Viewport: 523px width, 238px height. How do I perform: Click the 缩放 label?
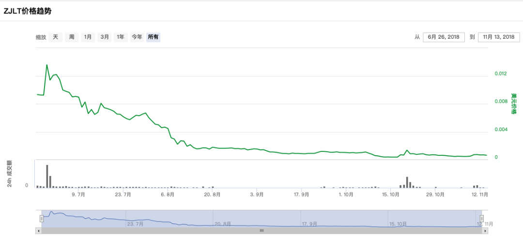[x=41, y=37]
